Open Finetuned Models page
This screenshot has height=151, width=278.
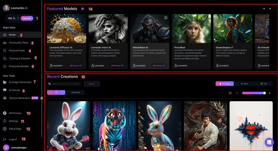tap(19, 66)
